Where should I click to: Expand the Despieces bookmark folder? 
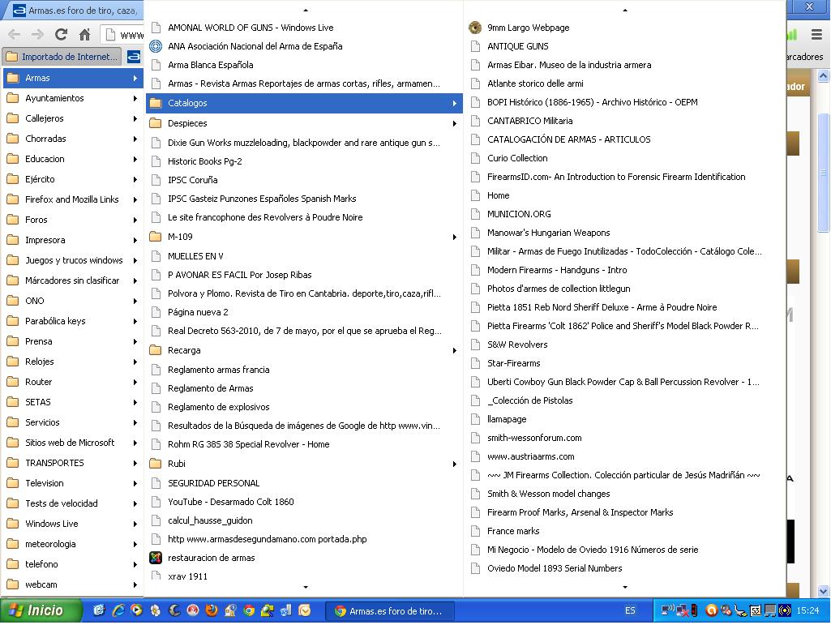187,123
